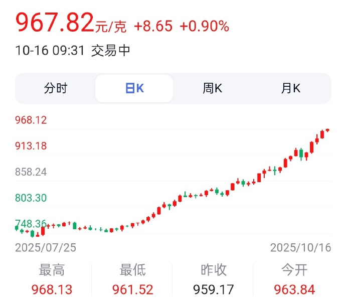Tap the 昨收 label
The image size is (346, 304).
point(214,270)
